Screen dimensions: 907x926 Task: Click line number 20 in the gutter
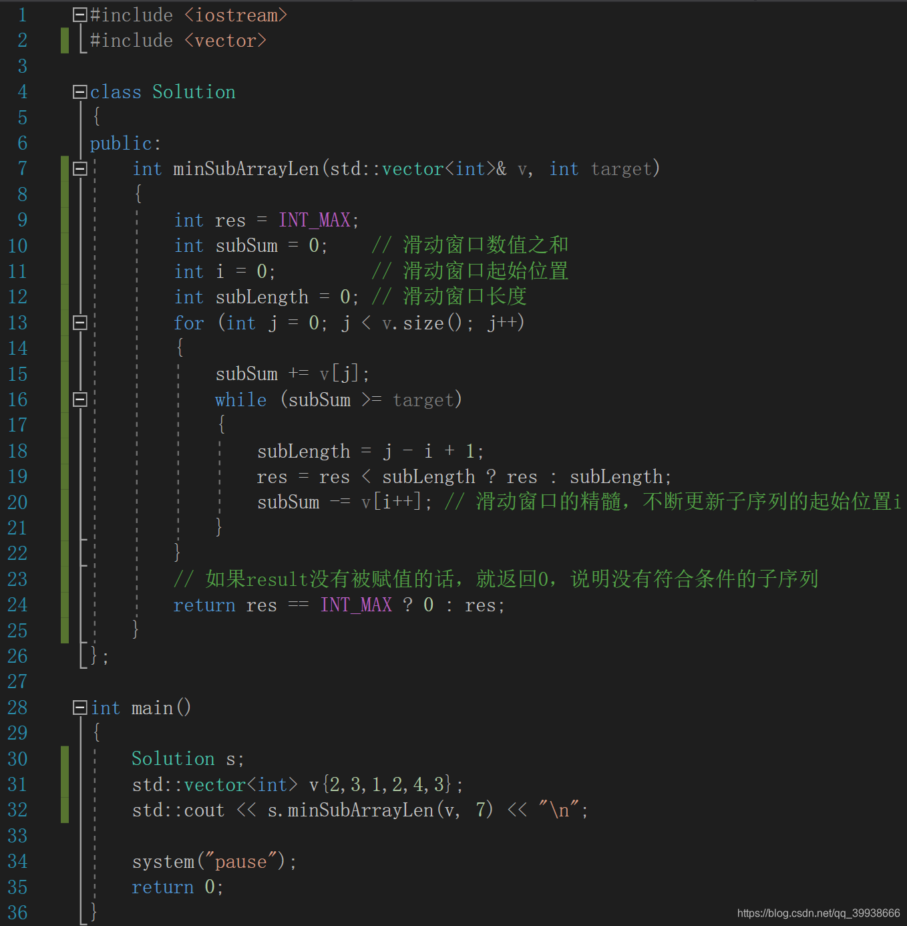coord(17,502)
